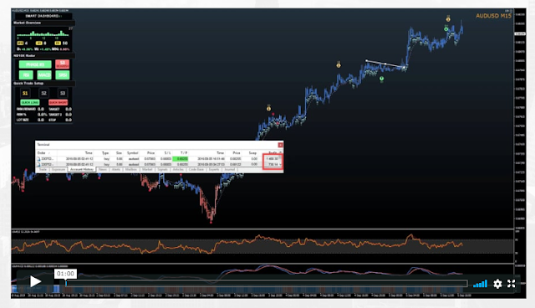The width and height of the screenshot is (535, 308).
Task: Sort by the T / P column header
Action: (184, 153)
